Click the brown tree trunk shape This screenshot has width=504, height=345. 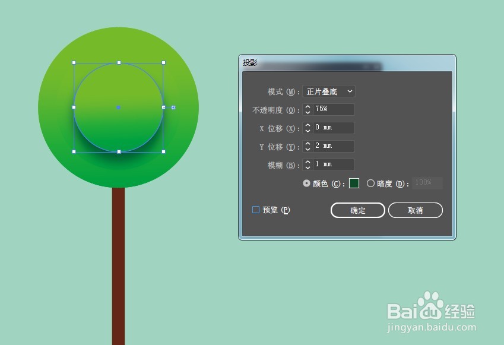pyautogui.click(x=118, y=266)
